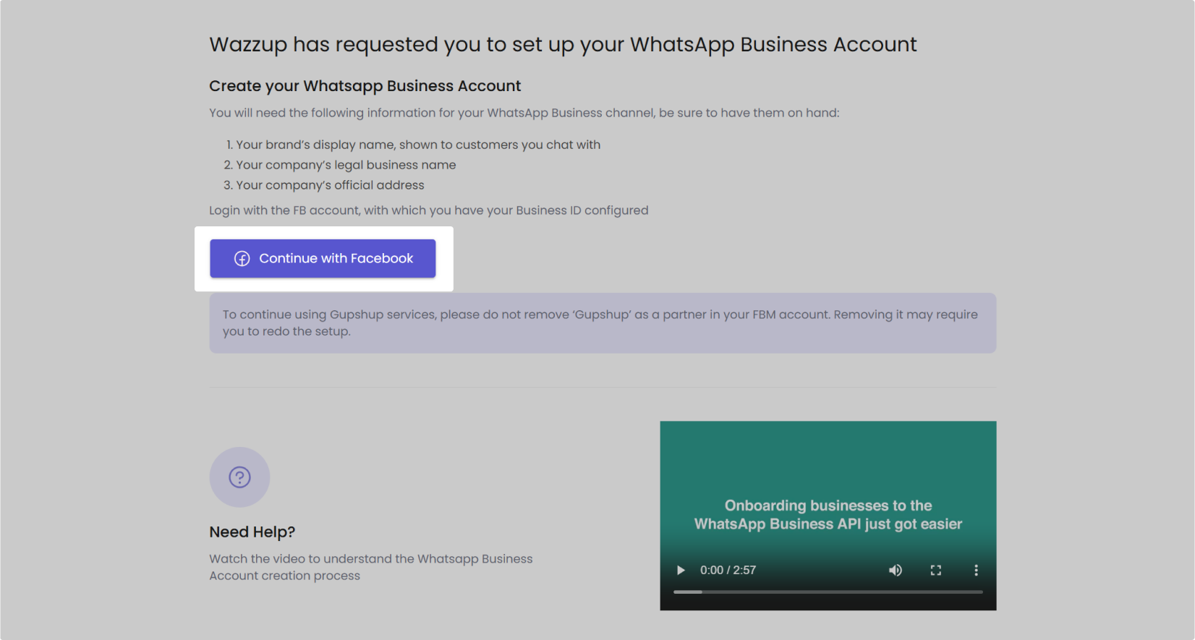1195x640 pixels.
Task: Click the Gupshup partner notice banner
Action: click(x=602, y=323)
